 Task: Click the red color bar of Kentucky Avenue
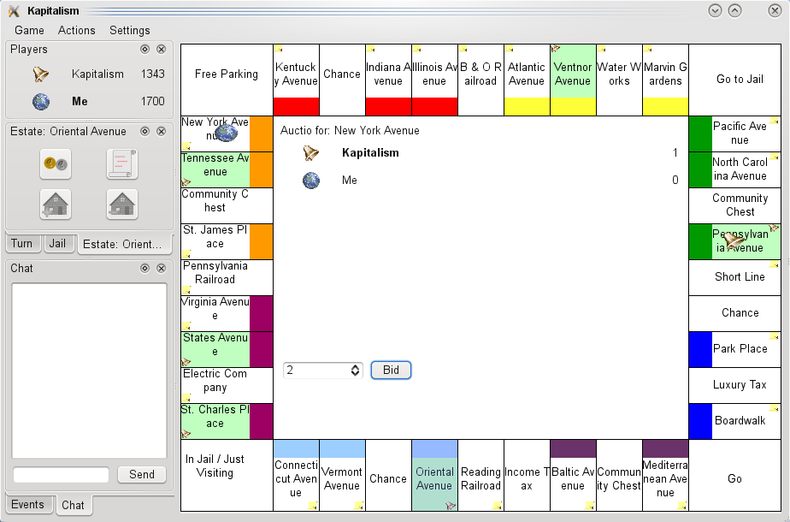coord(296,106)
